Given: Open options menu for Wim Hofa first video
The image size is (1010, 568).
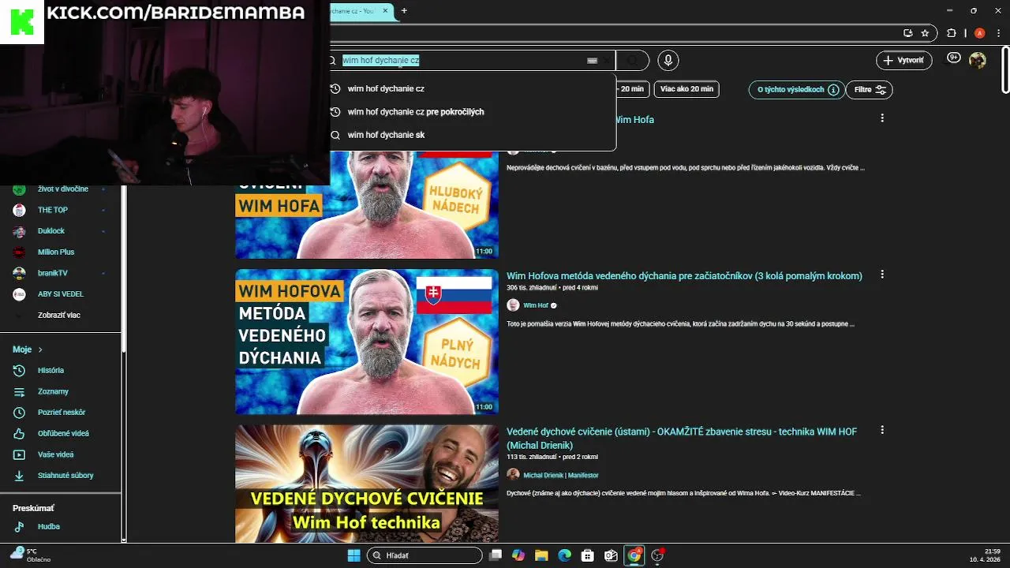Looking at the screenshot, I should 882,118.
